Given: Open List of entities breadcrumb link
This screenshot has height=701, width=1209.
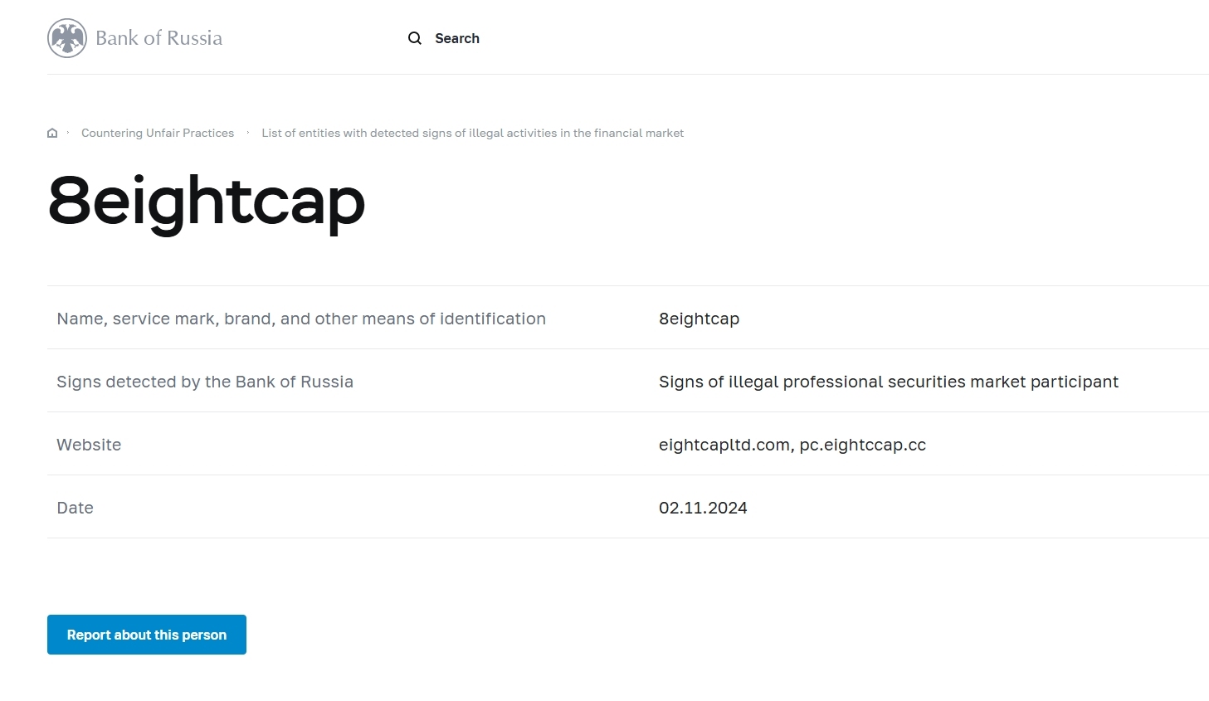Looking at the screenshot, I should [x=472, y=133].
